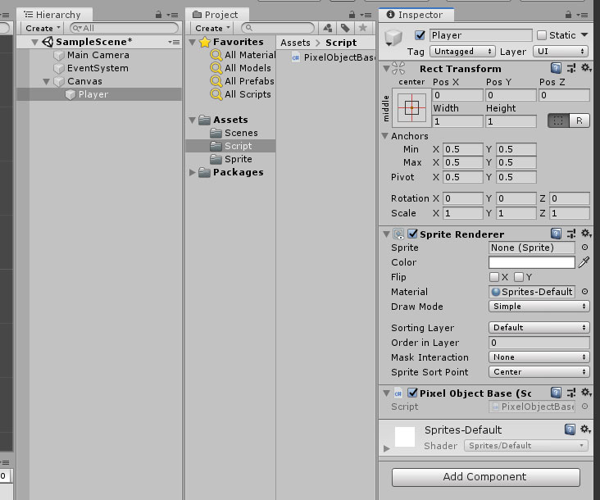Open Material object picker circle
The width and height of the screenshot is (600, 500).
(584, 292)
